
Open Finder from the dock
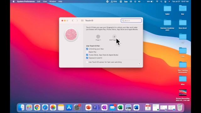pos(21,107)
